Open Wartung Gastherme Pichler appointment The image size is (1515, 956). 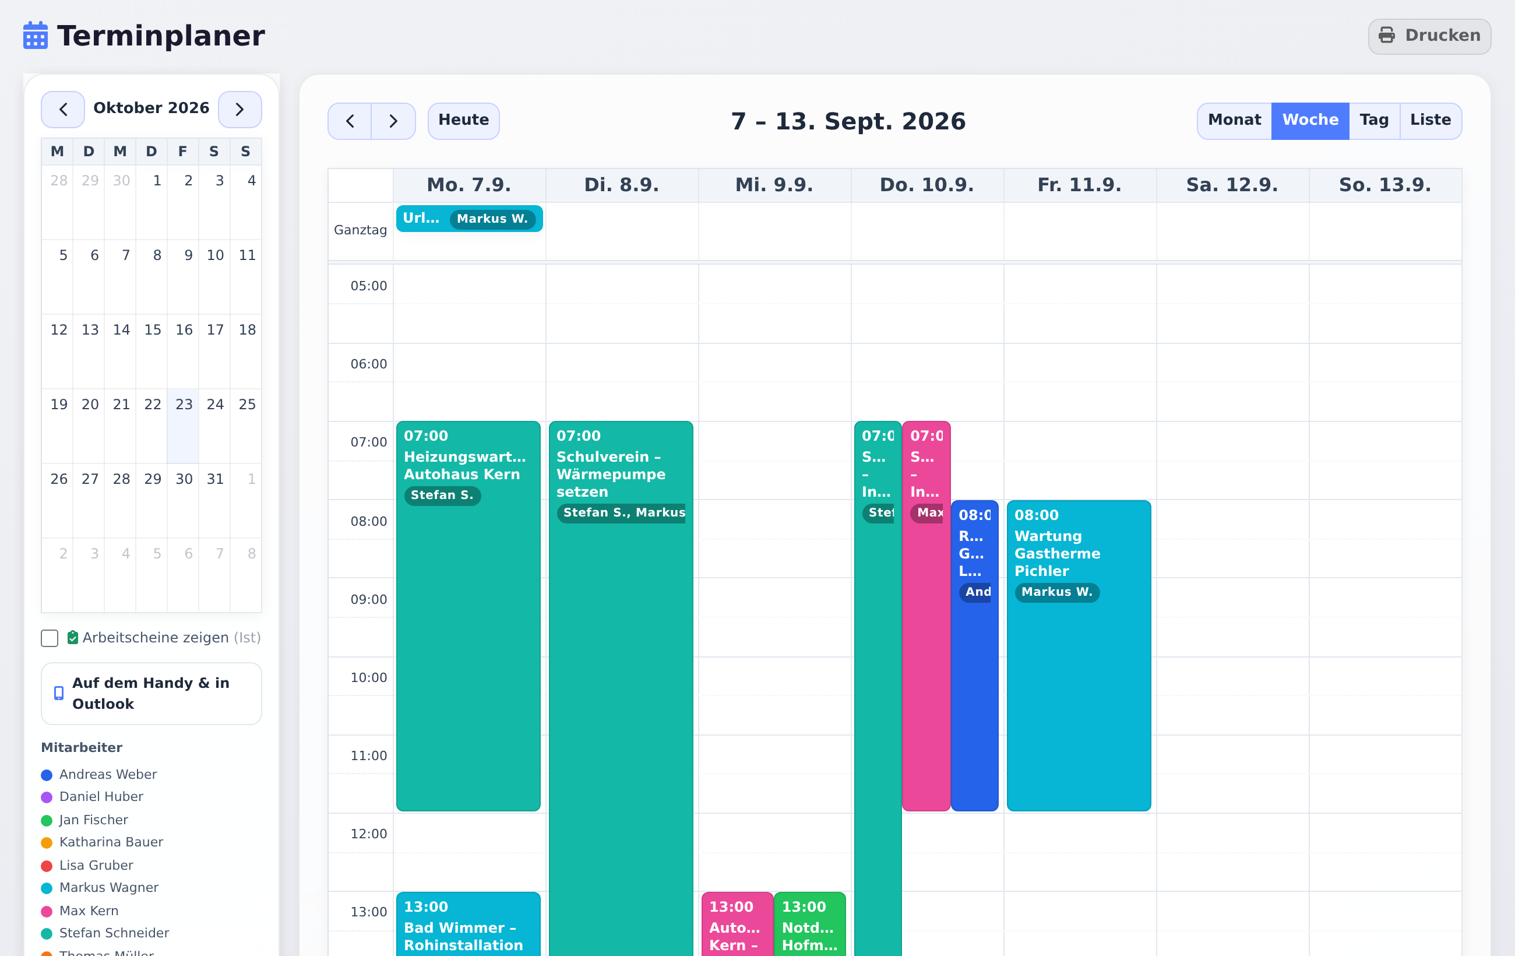point(1079,655)
